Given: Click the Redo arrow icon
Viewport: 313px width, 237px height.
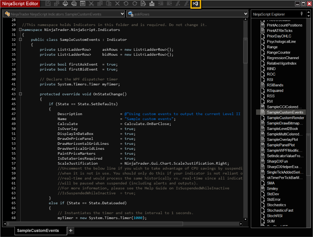Looking at the screenshot, I should (x=134, y=4).
